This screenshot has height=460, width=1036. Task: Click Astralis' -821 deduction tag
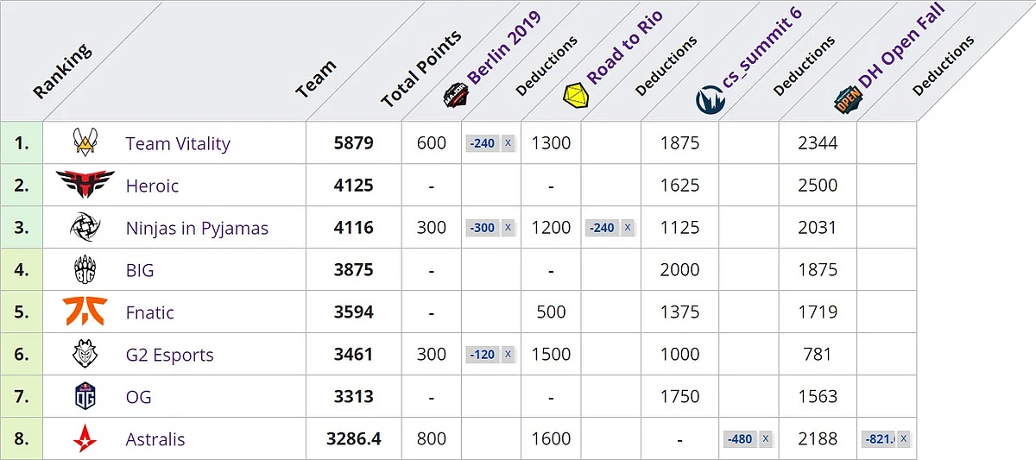pyautogui.click(x=878, y=439)
